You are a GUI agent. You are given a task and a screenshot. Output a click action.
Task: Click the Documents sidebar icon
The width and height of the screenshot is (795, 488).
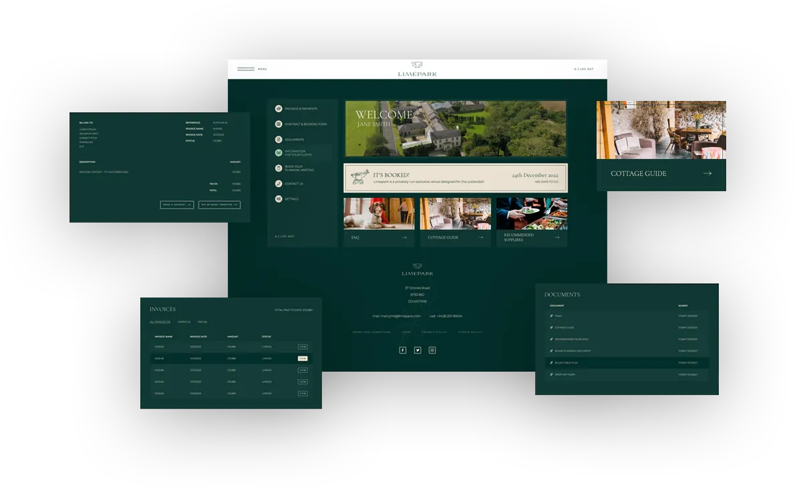coord(279,139)
